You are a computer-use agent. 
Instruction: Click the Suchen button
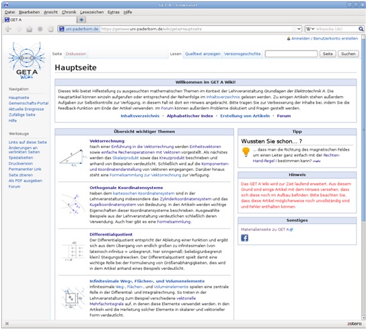(349, 54)
